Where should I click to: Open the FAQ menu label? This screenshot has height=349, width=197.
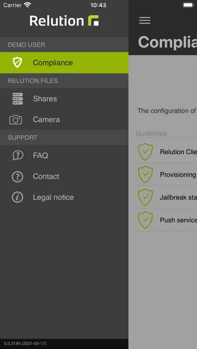tap(40, 155)
